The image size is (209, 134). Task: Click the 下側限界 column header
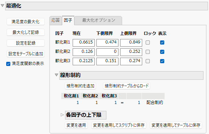pos(105,33)
